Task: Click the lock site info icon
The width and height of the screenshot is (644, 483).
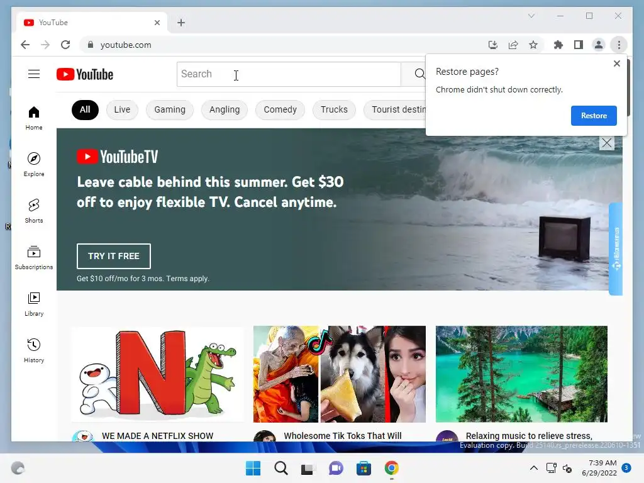Action: click(x=91, y=45)
